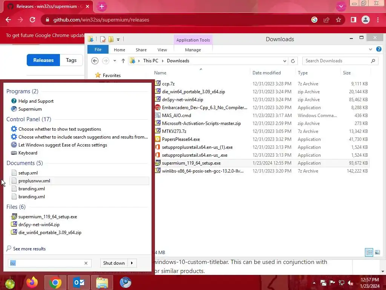This screenshot has width=386, height=290.
Task: Clear the Start menu search box
Action: 86,263
